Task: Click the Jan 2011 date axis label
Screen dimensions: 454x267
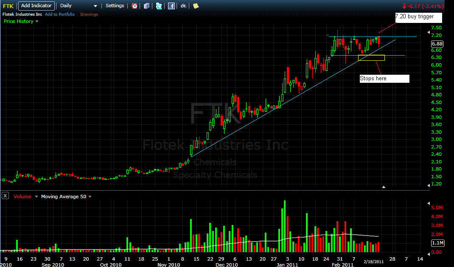Action: [287, 265]
